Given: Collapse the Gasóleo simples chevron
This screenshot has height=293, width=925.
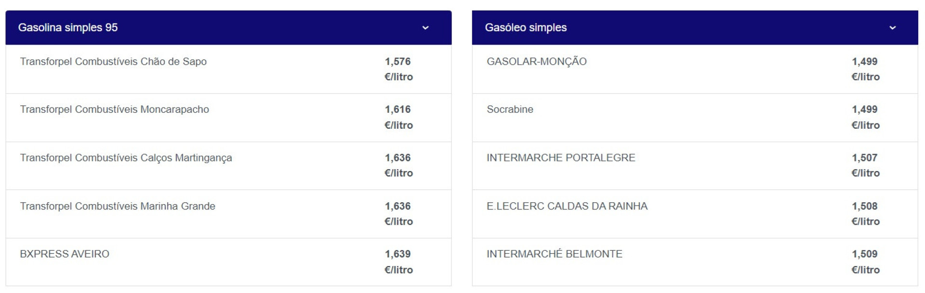Looking at the screenshot, I should tap(892, 28).
